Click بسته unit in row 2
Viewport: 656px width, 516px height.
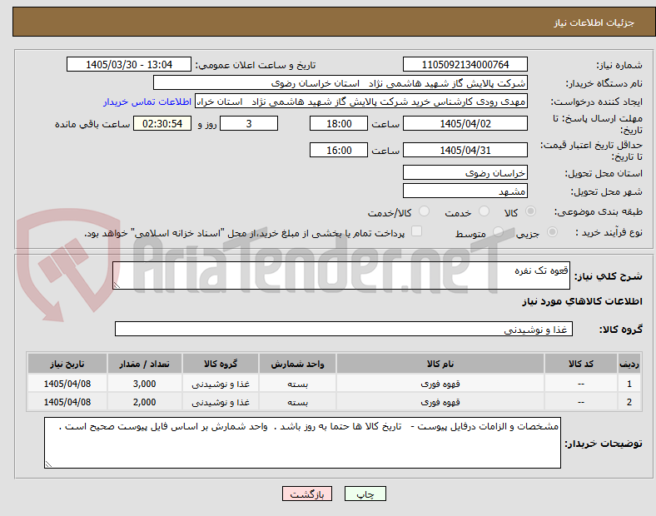[x=297, y=402]
